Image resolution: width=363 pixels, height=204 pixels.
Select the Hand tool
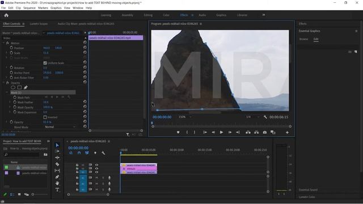57,183
